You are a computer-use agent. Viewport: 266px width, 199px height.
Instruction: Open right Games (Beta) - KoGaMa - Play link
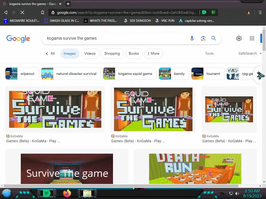[229, 141]
